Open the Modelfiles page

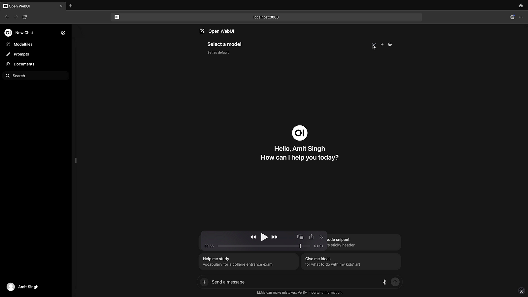pos(23,44)
